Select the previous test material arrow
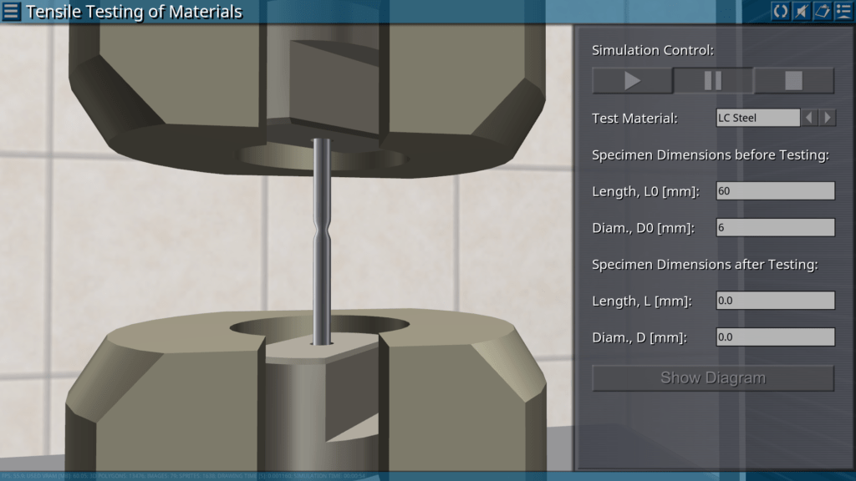 [809, 118]
